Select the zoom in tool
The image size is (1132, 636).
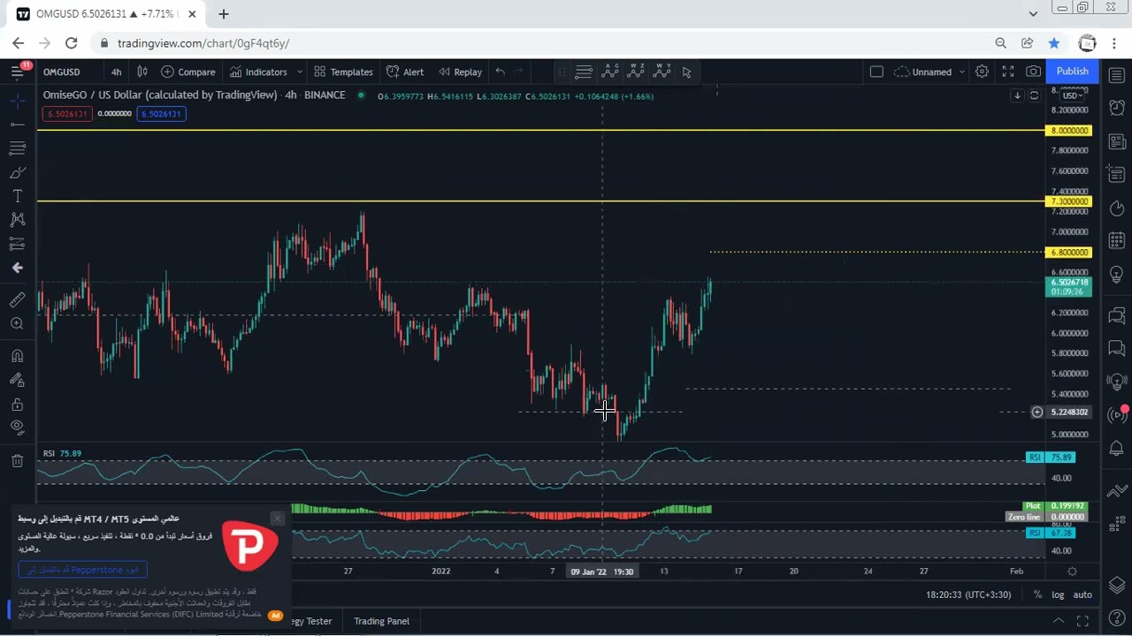17,324
